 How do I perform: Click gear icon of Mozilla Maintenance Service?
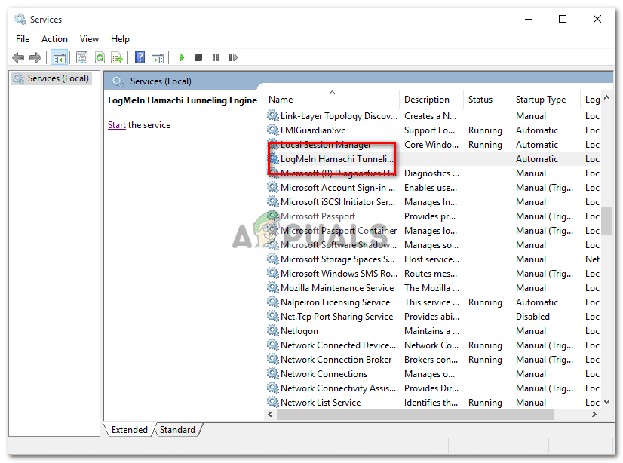point(273,287)
